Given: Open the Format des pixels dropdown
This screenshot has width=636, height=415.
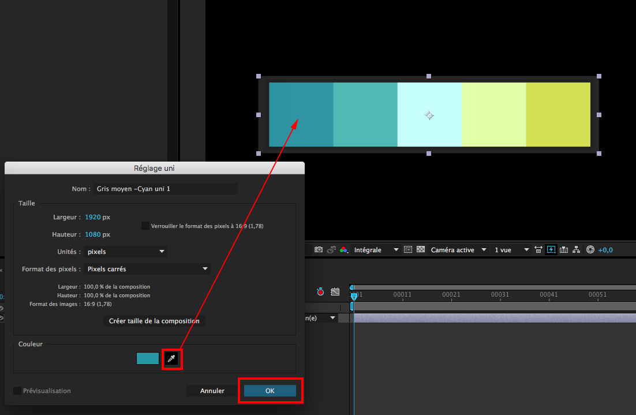Looking at the screenshot, I should (147, 269).
